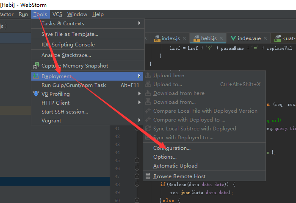Start SSH session from menu
The height and width of the screenshot is (203, 296).
(x=87, y=111)
